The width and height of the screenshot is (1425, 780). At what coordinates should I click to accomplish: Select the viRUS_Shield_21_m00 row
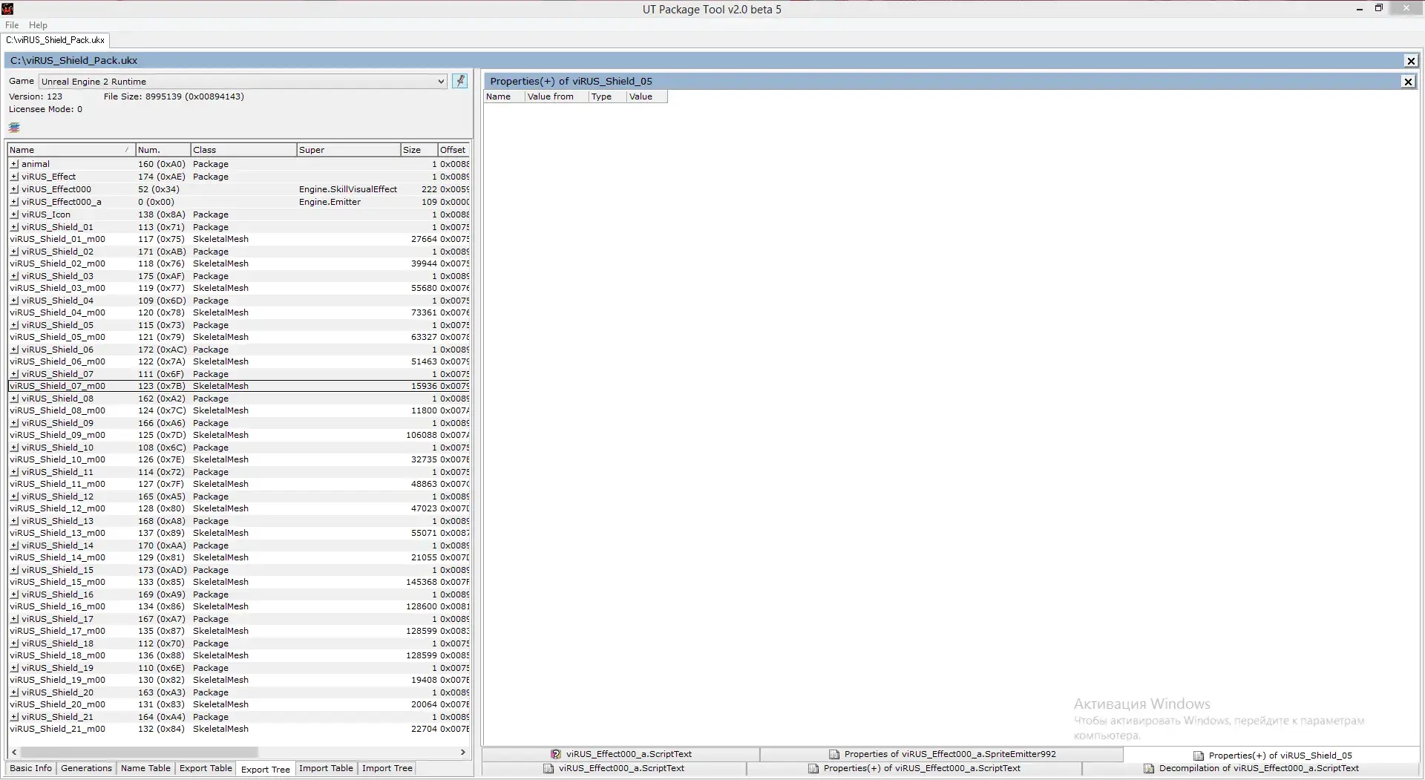[x=239, y=729]
